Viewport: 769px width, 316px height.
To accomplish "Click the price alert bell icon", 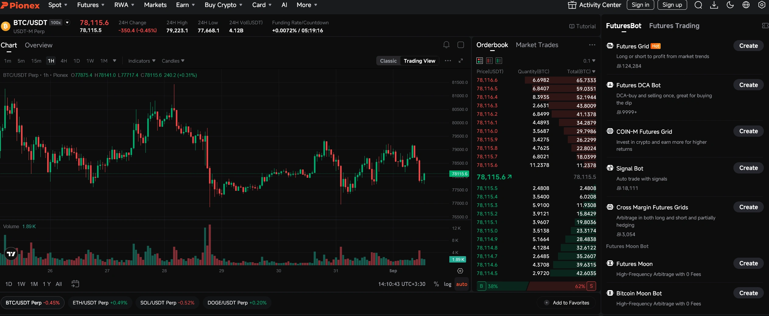I will [x=446, y=45].
